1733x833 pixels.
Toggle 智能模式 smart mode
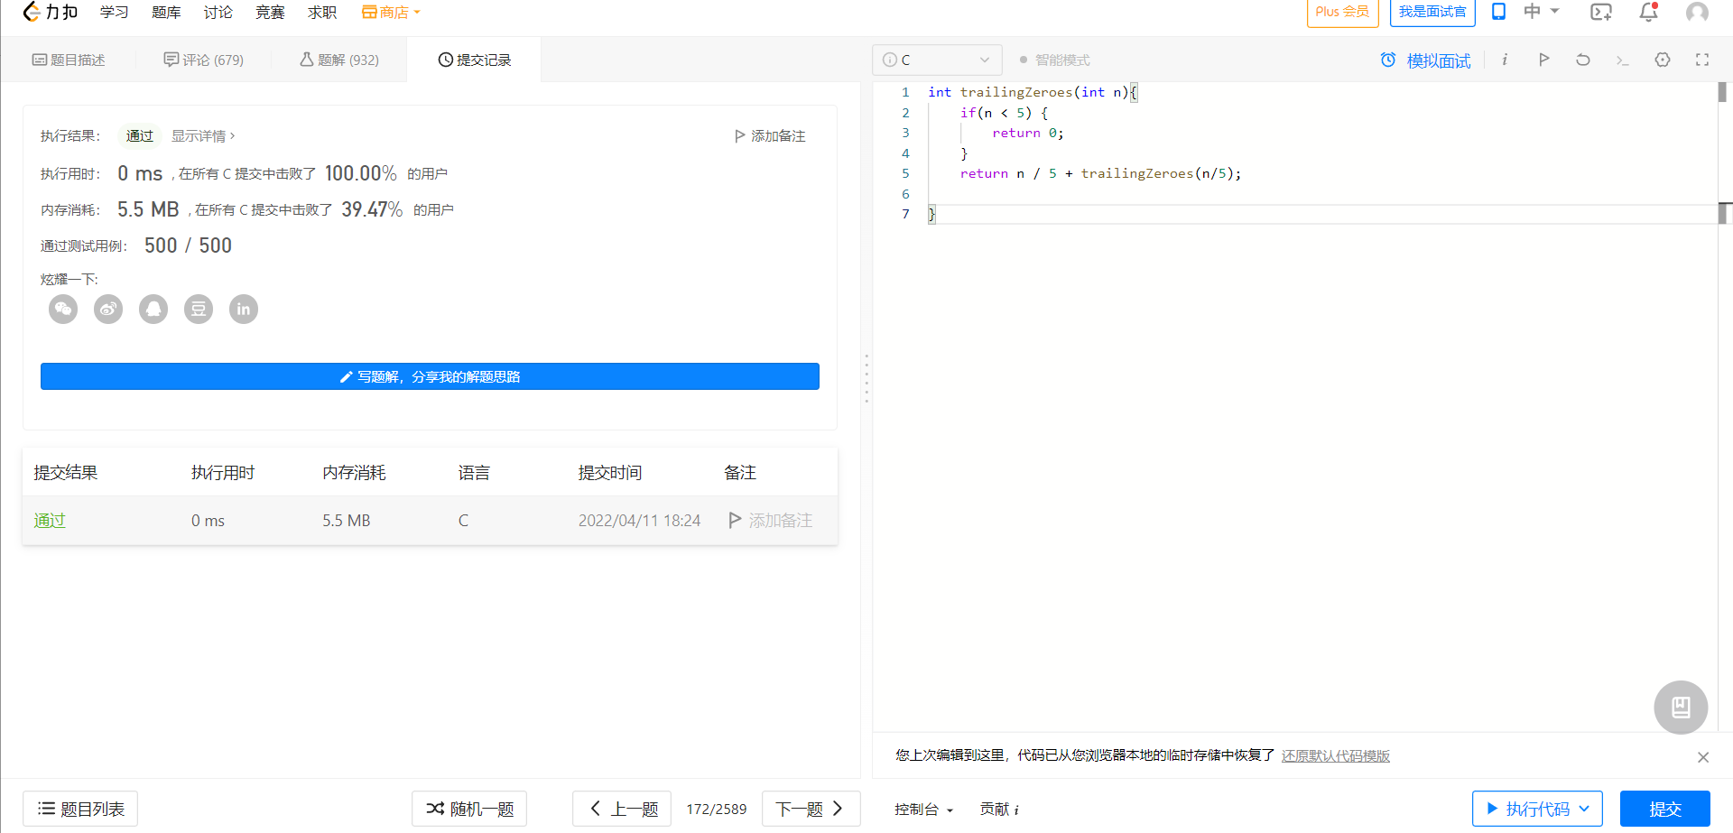point(1054,60)
